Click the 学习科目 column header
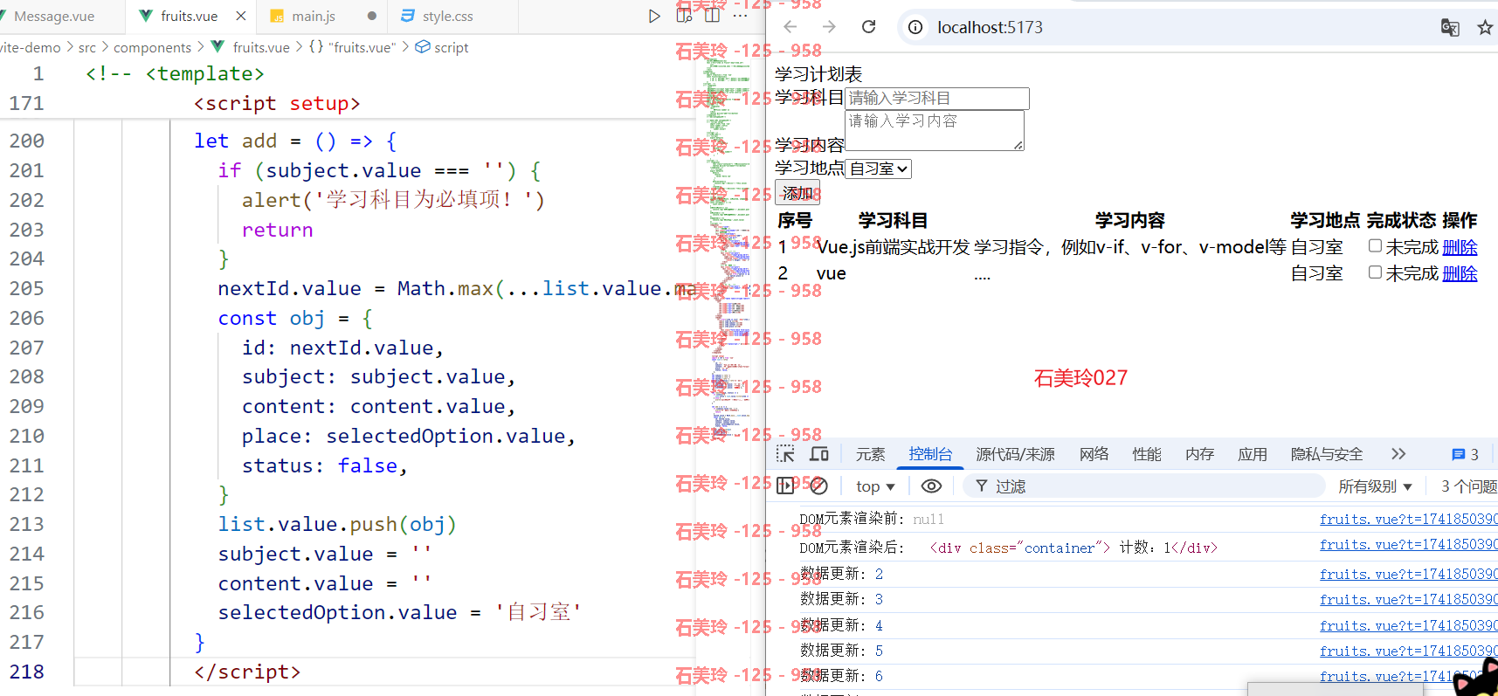The image size is (1498, 696). [x=893, y=221]
